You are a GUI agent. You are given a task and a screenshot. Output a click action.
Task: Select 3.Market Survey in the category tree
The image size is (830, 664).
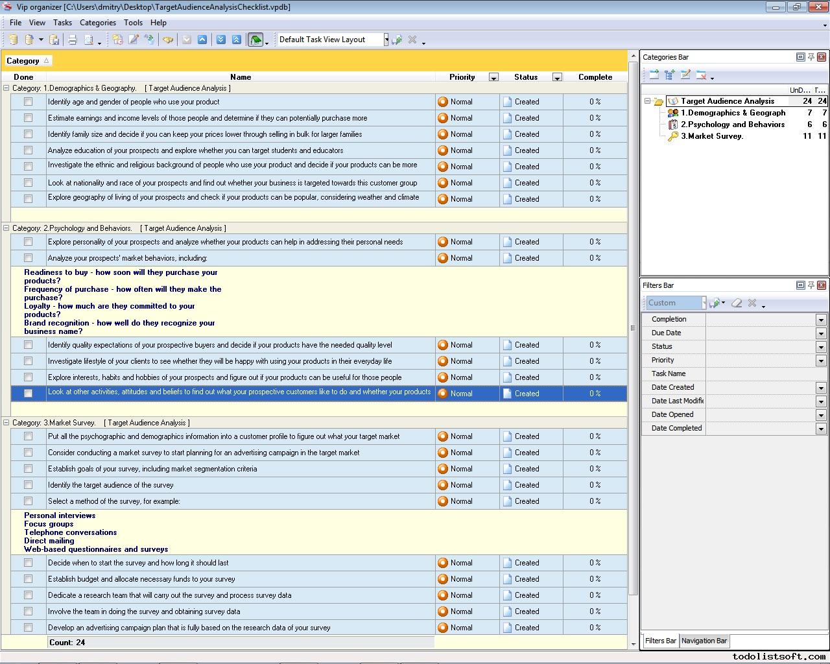pos(711,136)
